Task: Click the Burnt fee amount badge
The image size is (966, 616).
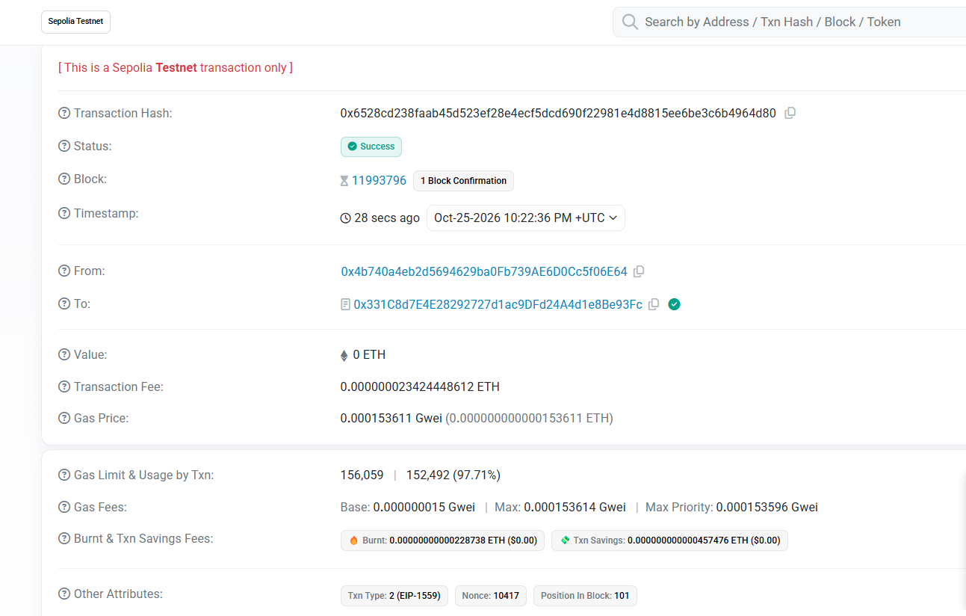Action: coord(443,540)
